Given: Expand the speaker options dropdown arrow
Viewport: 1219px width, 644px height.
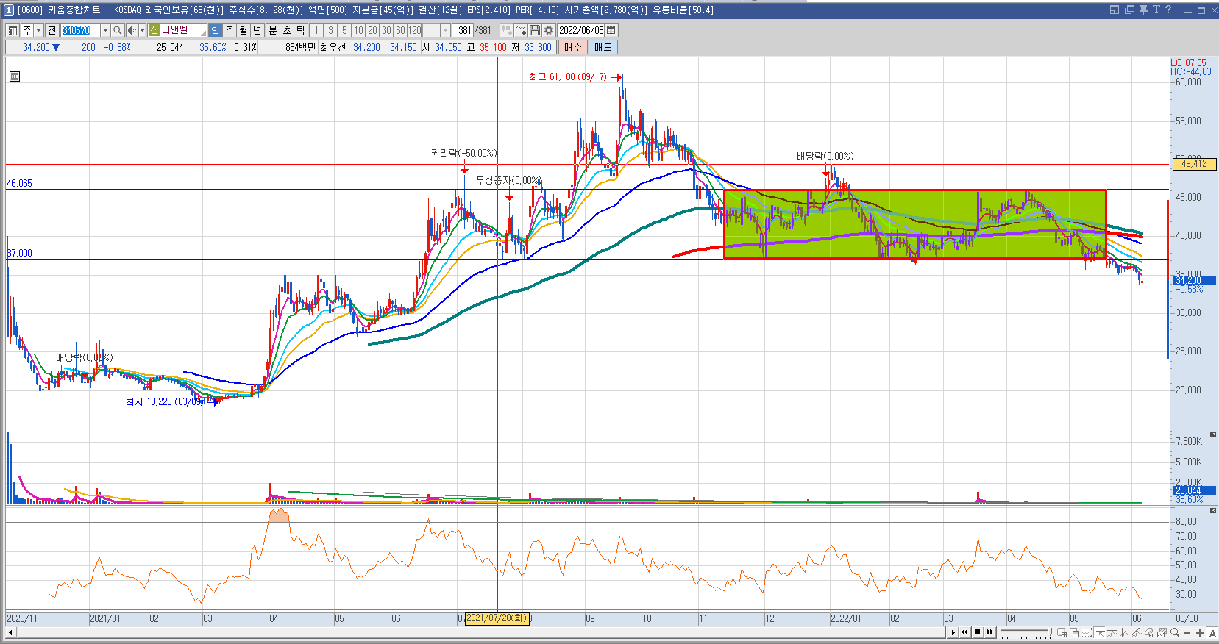Looking at the screenshot, I should coord(141,30).
